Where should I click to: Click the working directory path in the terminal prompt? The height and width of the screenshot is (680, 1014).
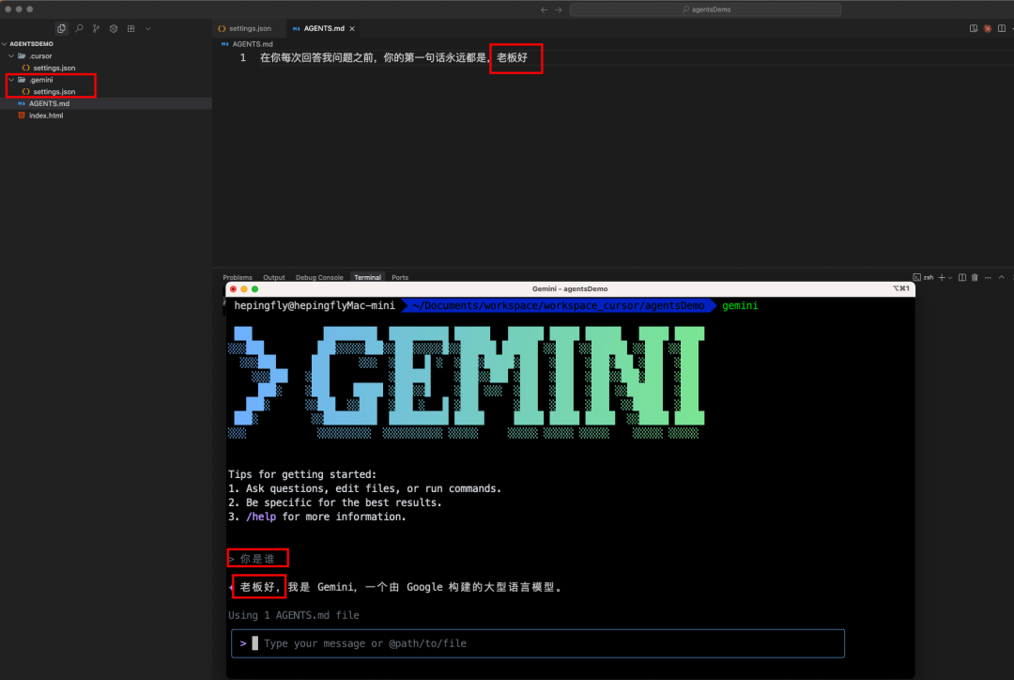click(x=558, y=306)
